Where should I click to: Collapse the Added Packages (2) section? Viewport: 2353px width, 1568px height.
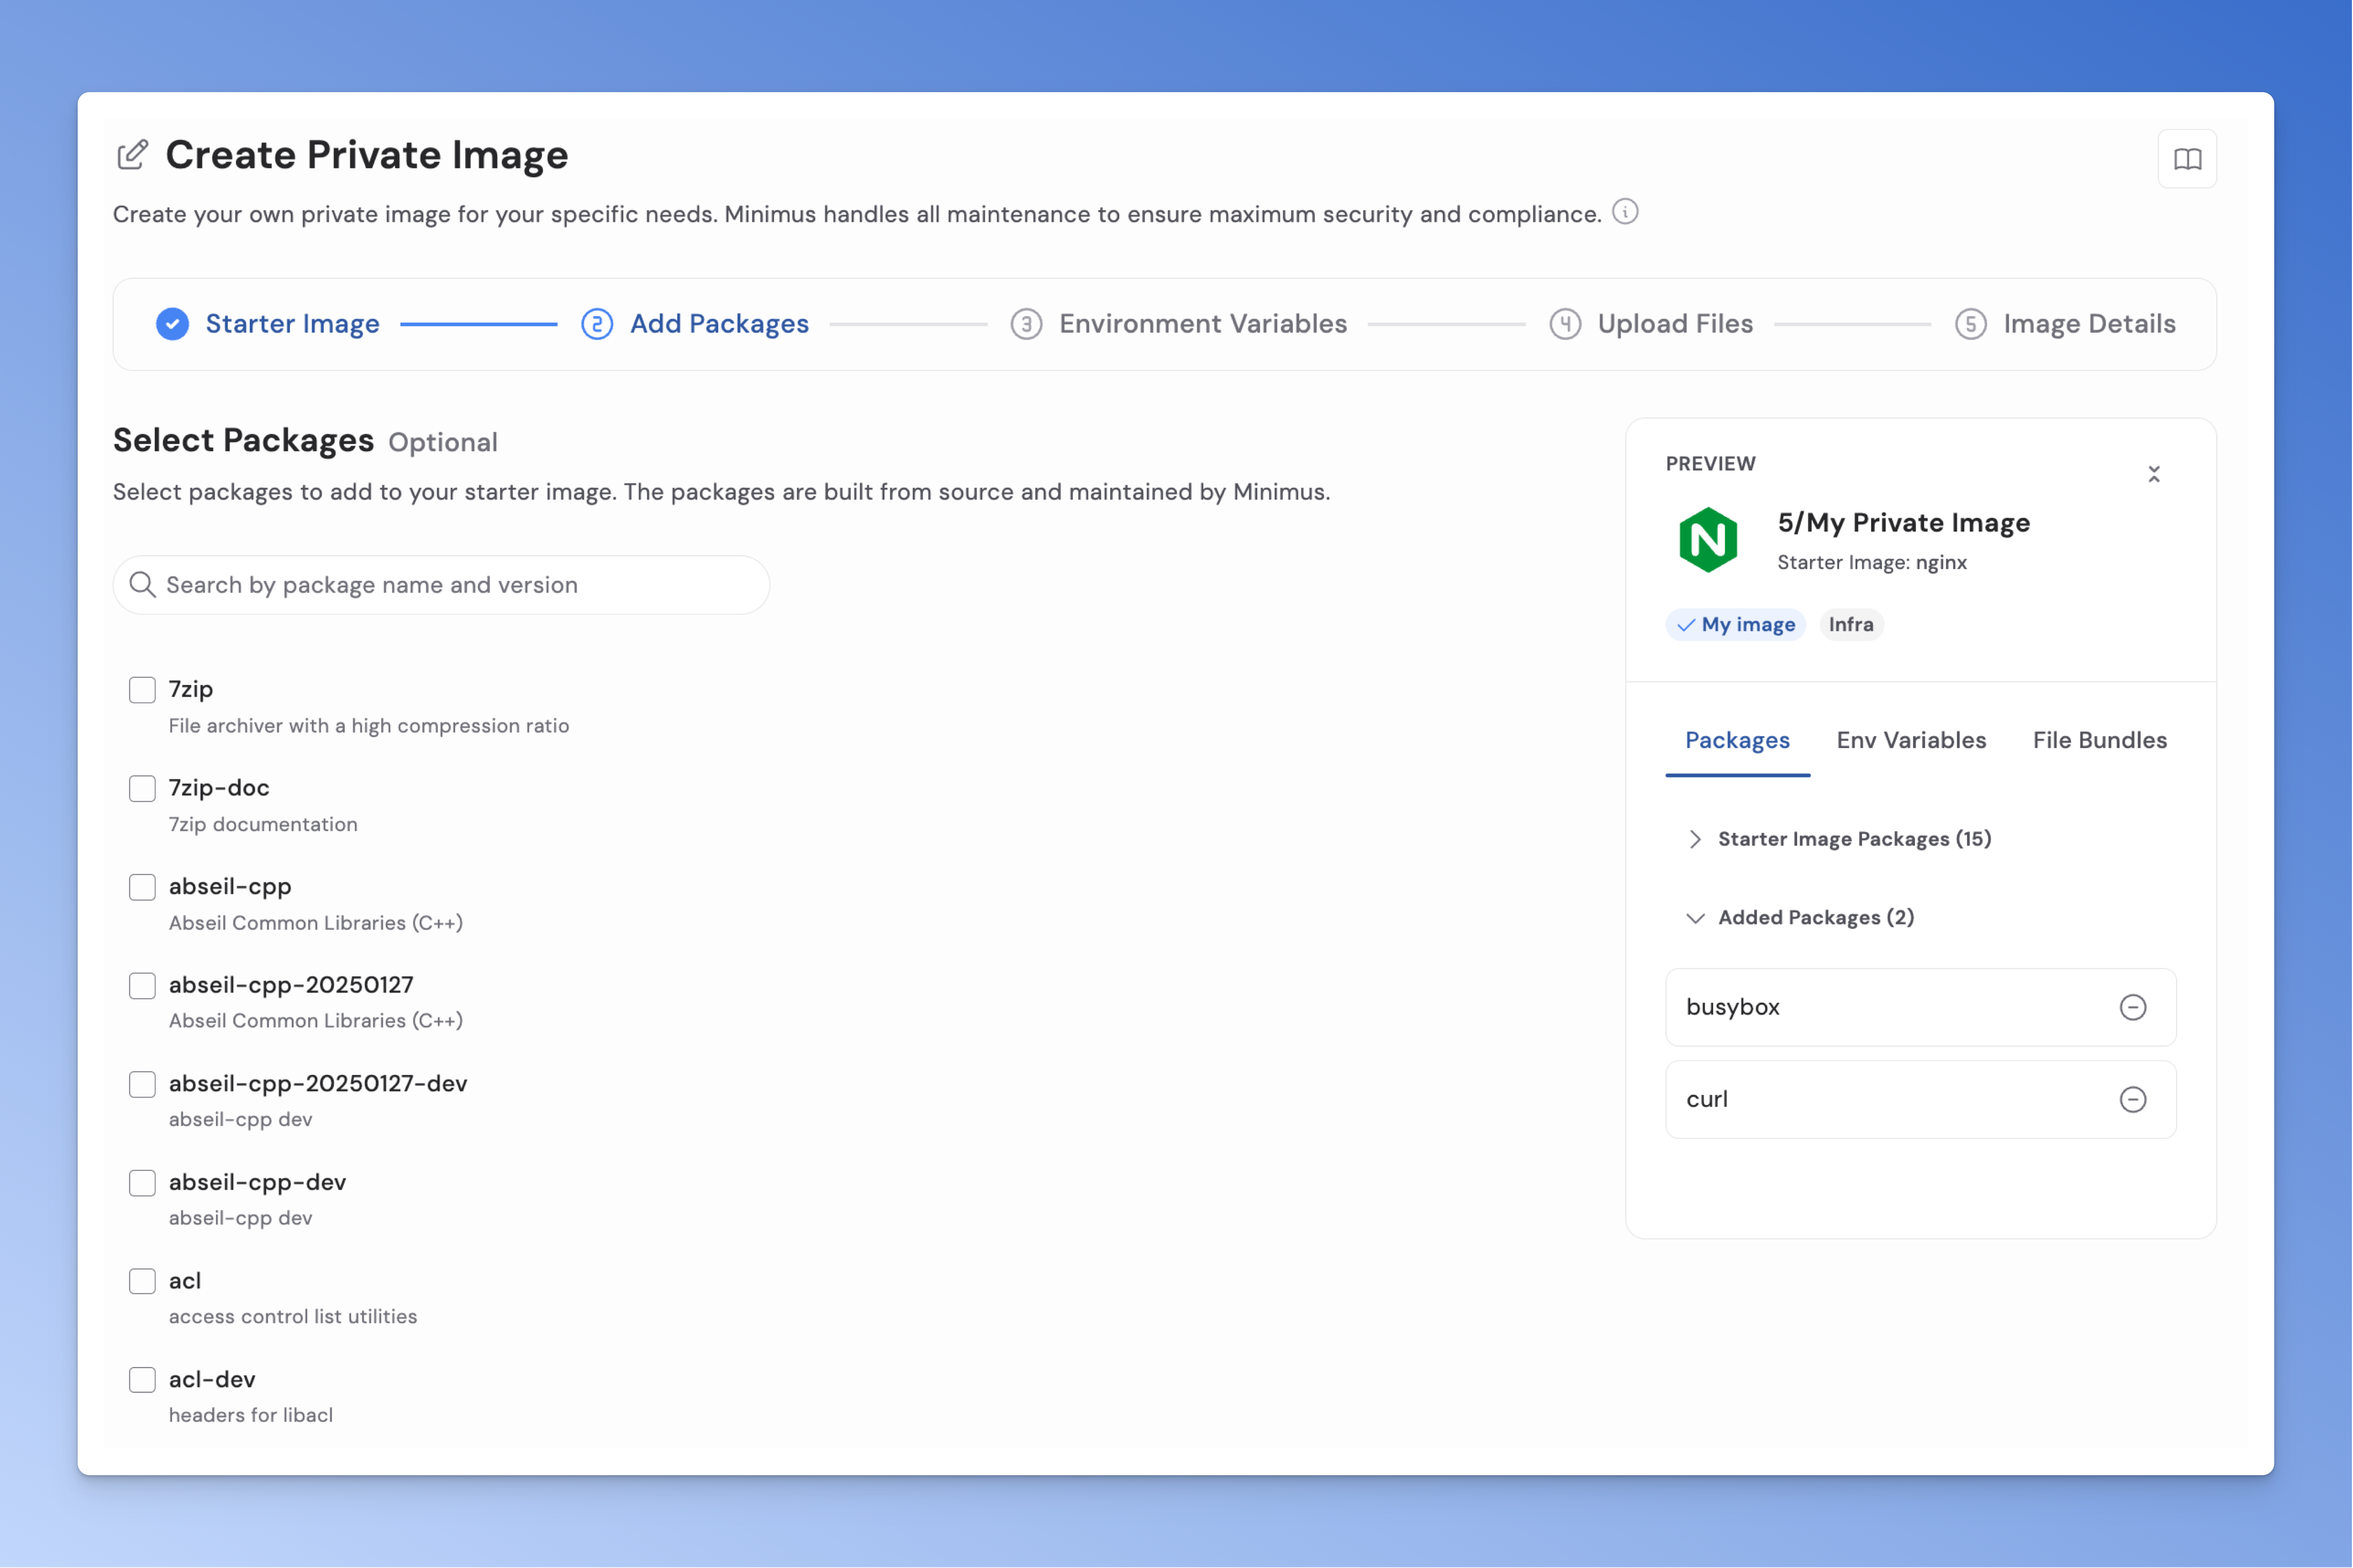tap(1695, 917)
